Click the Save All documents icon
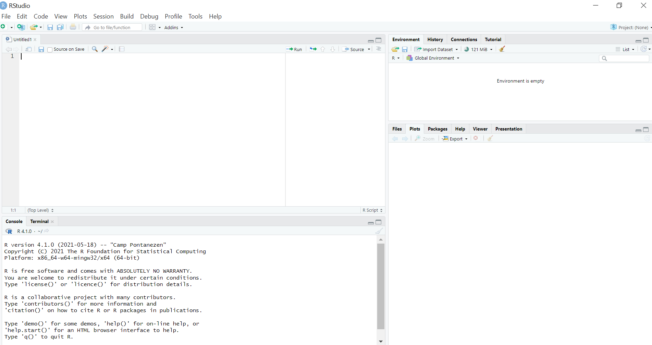 (60, 27)
